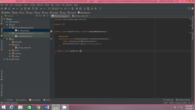Run app with green play button
This screenshot has height=110, width=195.
pyautogui.click(x=62, y=9)
